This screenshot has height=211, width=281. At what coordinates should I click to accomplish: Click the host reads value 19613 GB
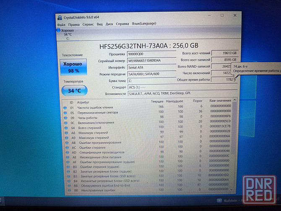225,53
